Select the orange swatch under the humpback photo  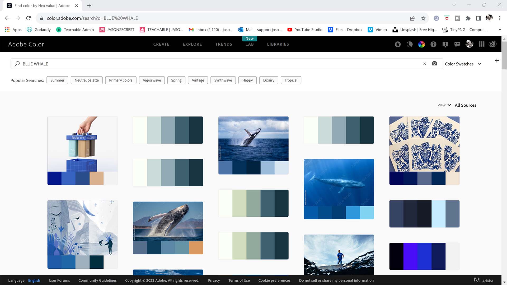point(196,248)
